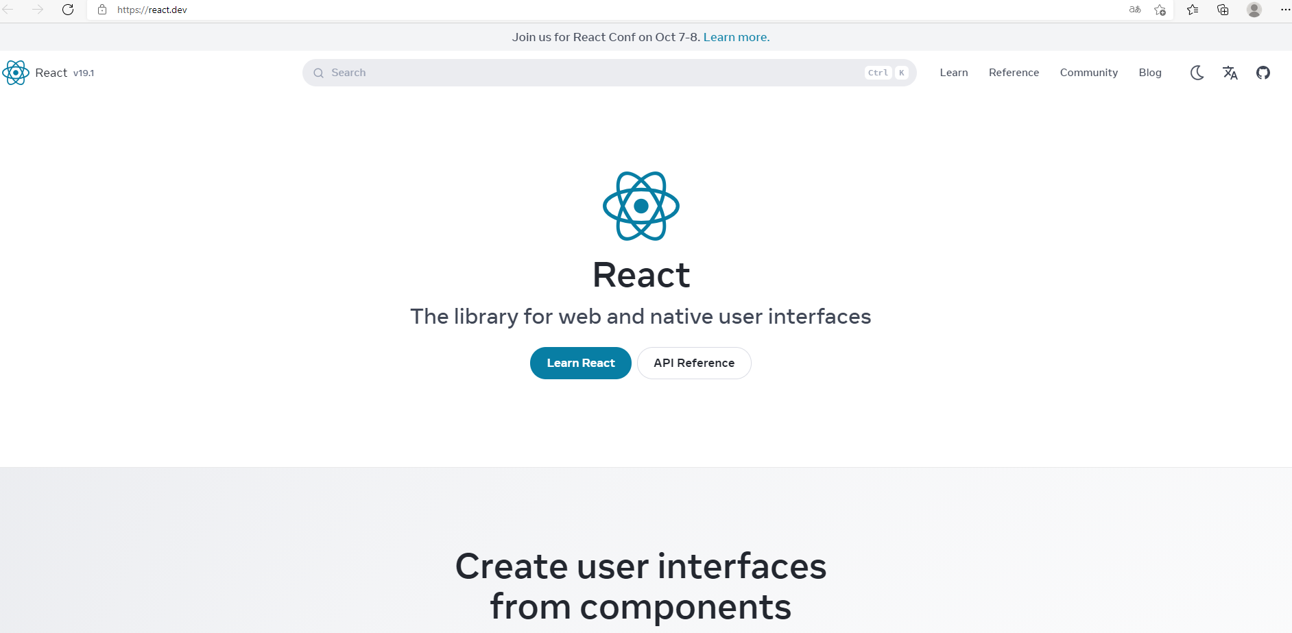Image resolution: width=1292 pixels, height=633 pixels.
Task: Open the browser read aloud/translate icon
Action: tap(1135, 10)
